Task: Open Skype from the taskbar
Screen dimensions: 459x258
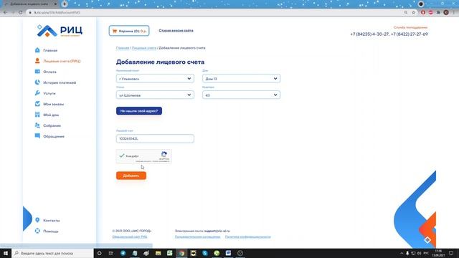Action: (x=205, y=253)
